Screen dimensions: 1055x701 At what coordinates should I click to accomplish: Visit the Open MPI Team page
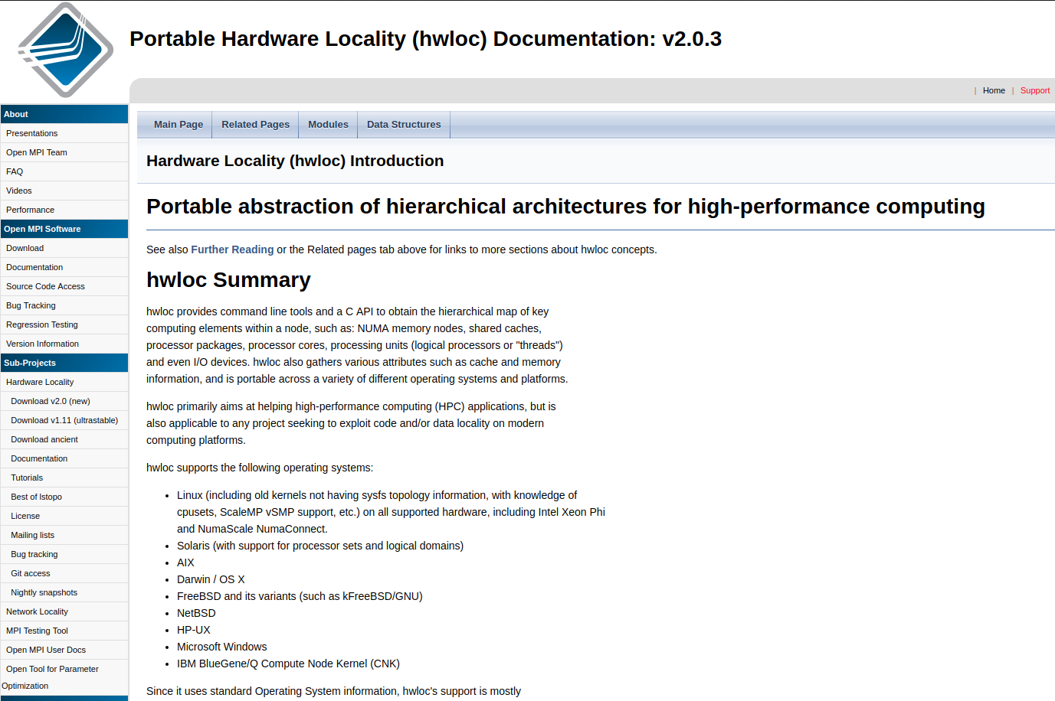tap(64, 152)
